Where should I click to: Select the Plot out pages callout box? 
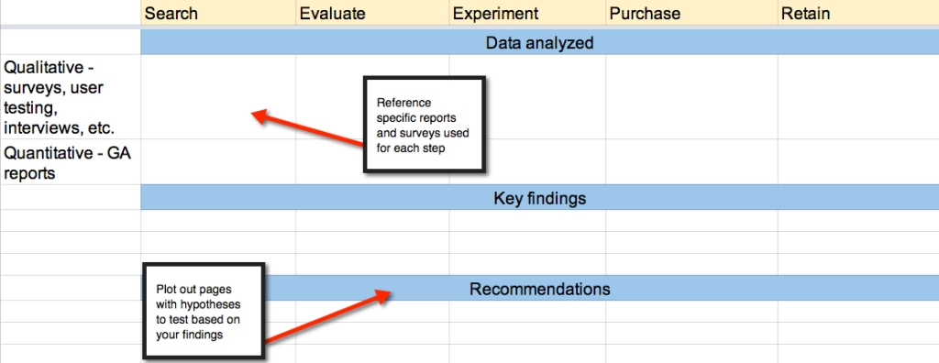[x=204, y=310]
